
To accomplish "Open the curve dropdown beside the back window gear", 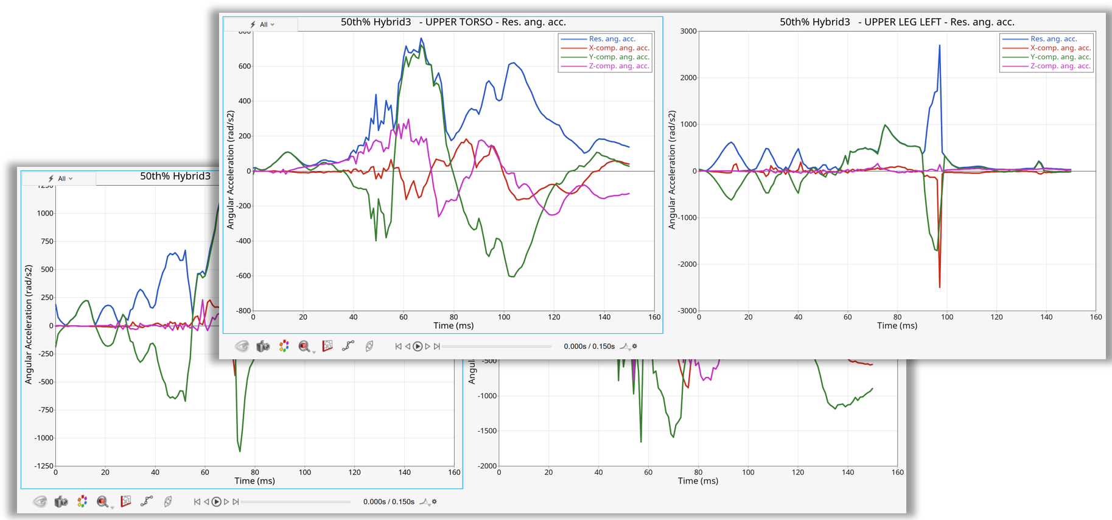I will pyautogui.click(x=425, y=502).
